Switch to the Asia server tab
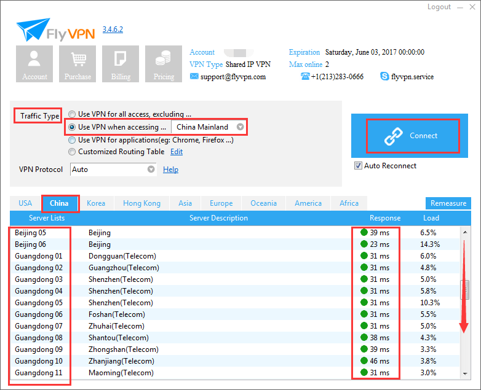Image resolution: width=481 pixels, height=390 pixels. tap(185, 203)
